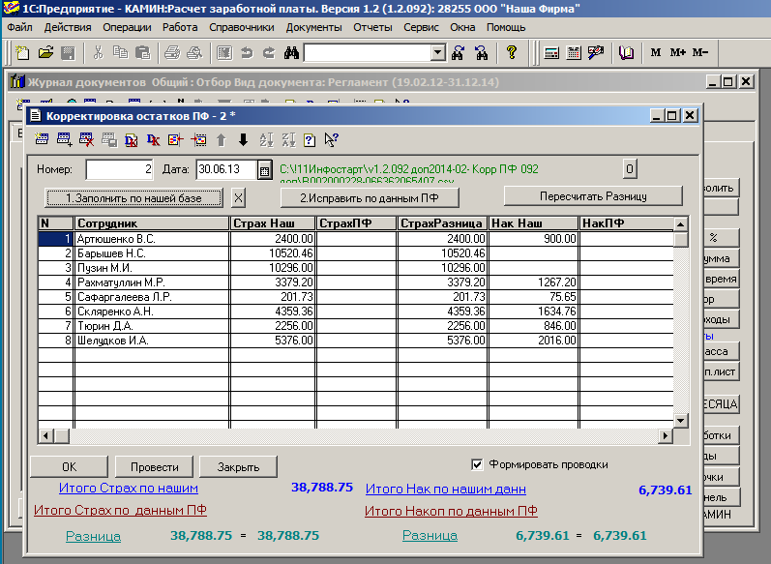
Task: Click the yellow question mark help icon
Action: (512, 51)
